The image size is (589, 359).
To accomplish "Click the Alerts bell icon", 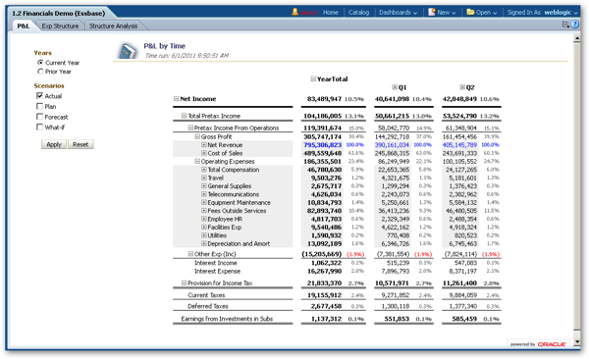I will coord(294,12).
